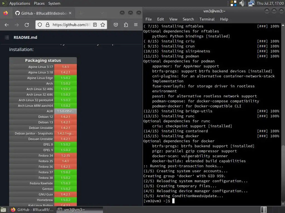
Task: Open a new tab with plus button
Action: pyautogui.click(x=81, y=13)
